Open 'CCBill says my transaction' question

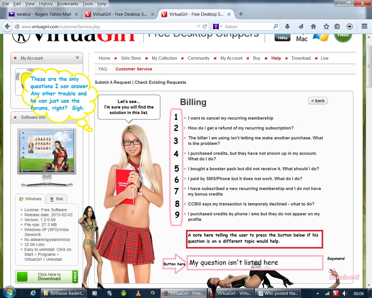pos(251,204)
